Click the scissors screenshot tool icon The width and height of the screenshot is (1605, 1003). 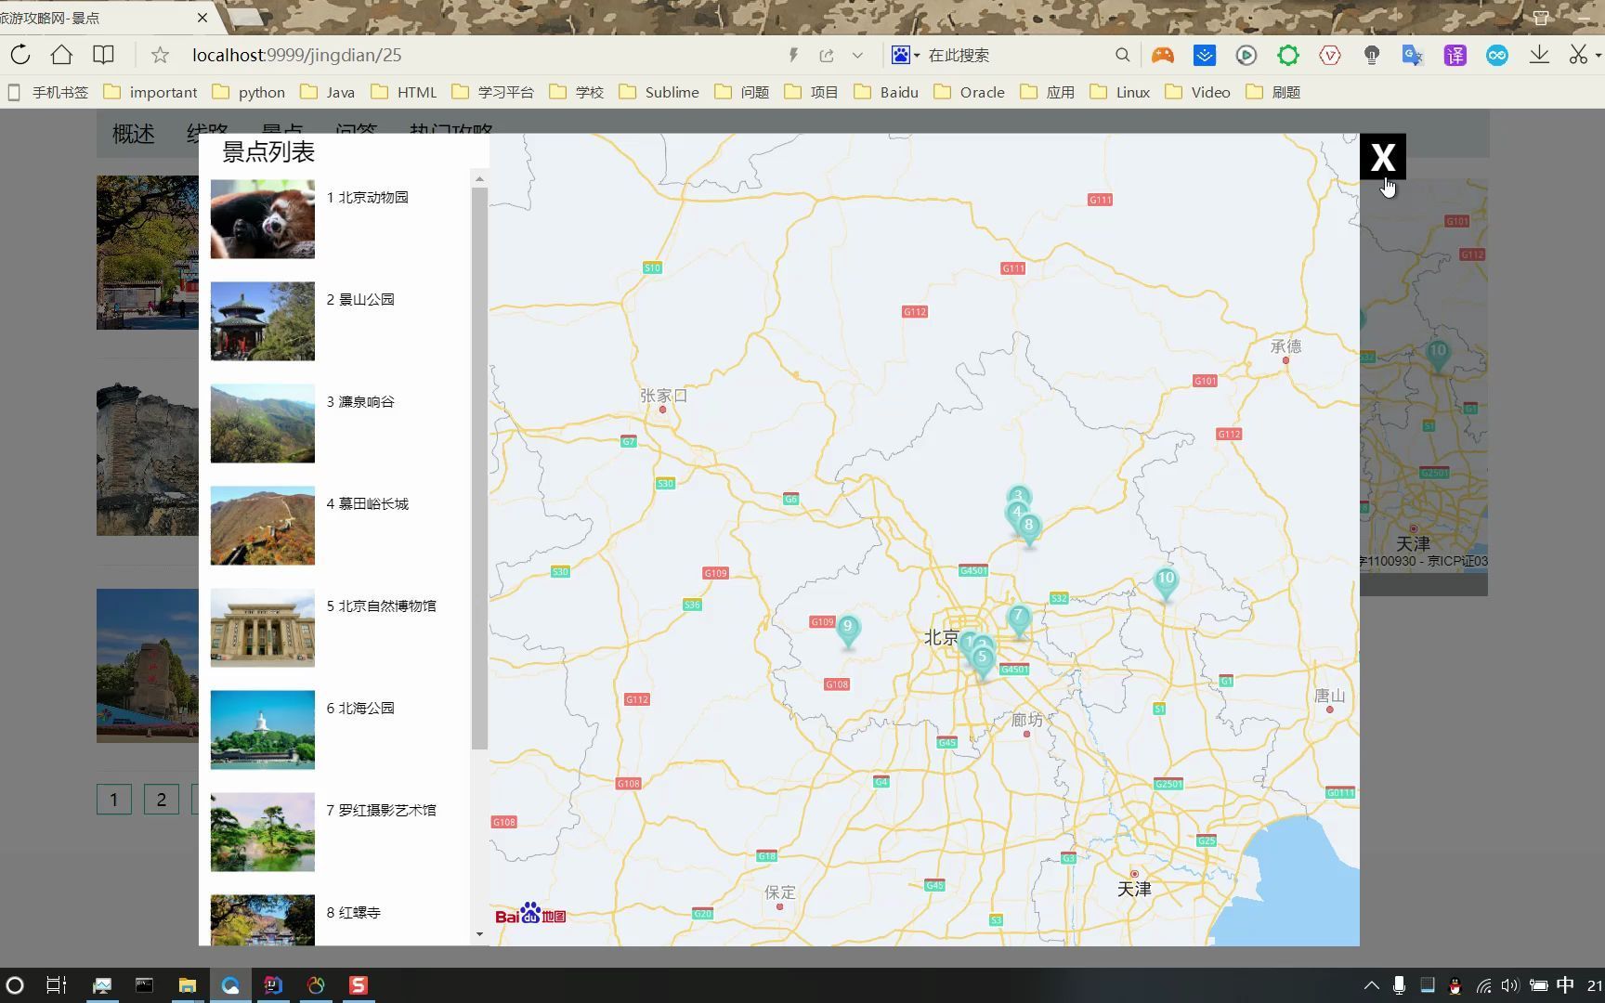pyautogui.click(x=1578, y=55)
